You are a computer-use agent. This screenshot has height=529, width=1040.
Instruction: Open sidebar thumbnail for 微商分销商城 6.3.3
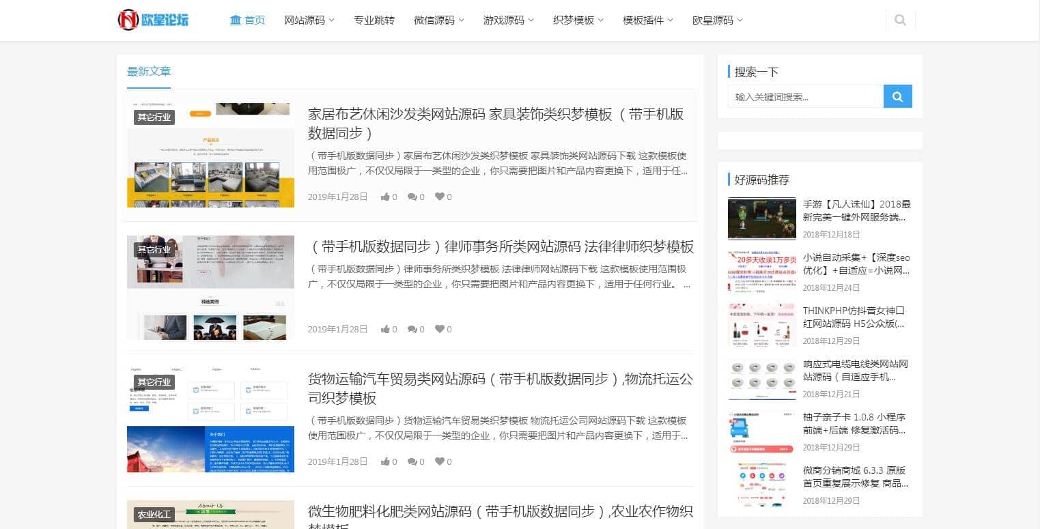click(x=762, y=485)
